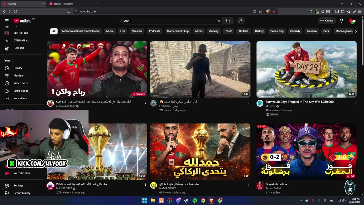Open options menu for beIN SPORTS video

pos(146,184)
